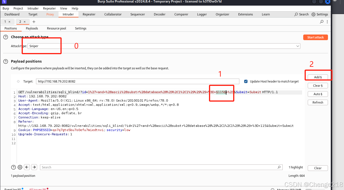Switch to the Learn tab
344x190 pixels.
[266, 14]
